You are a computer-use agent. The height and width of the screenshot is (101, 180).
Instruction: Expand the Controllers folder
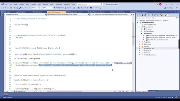(x=139, y=44)
